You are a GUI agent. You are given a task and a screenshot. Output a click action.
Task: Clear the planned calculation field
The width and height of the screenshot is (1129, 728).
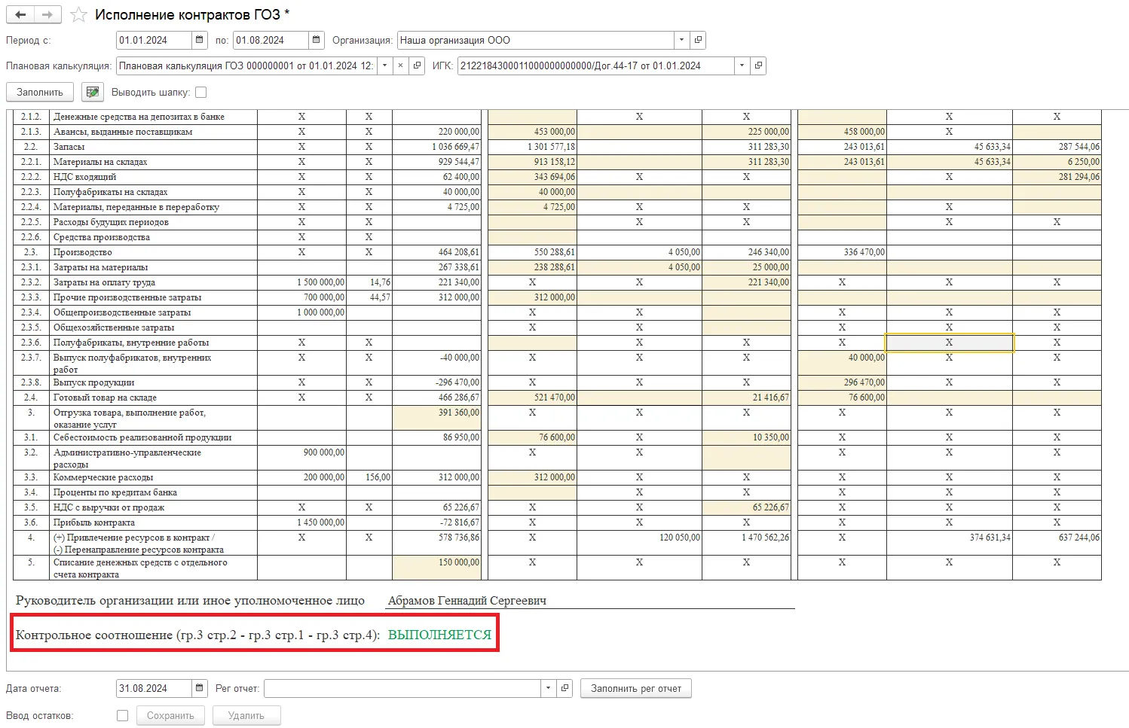click(x=400, y=66)
